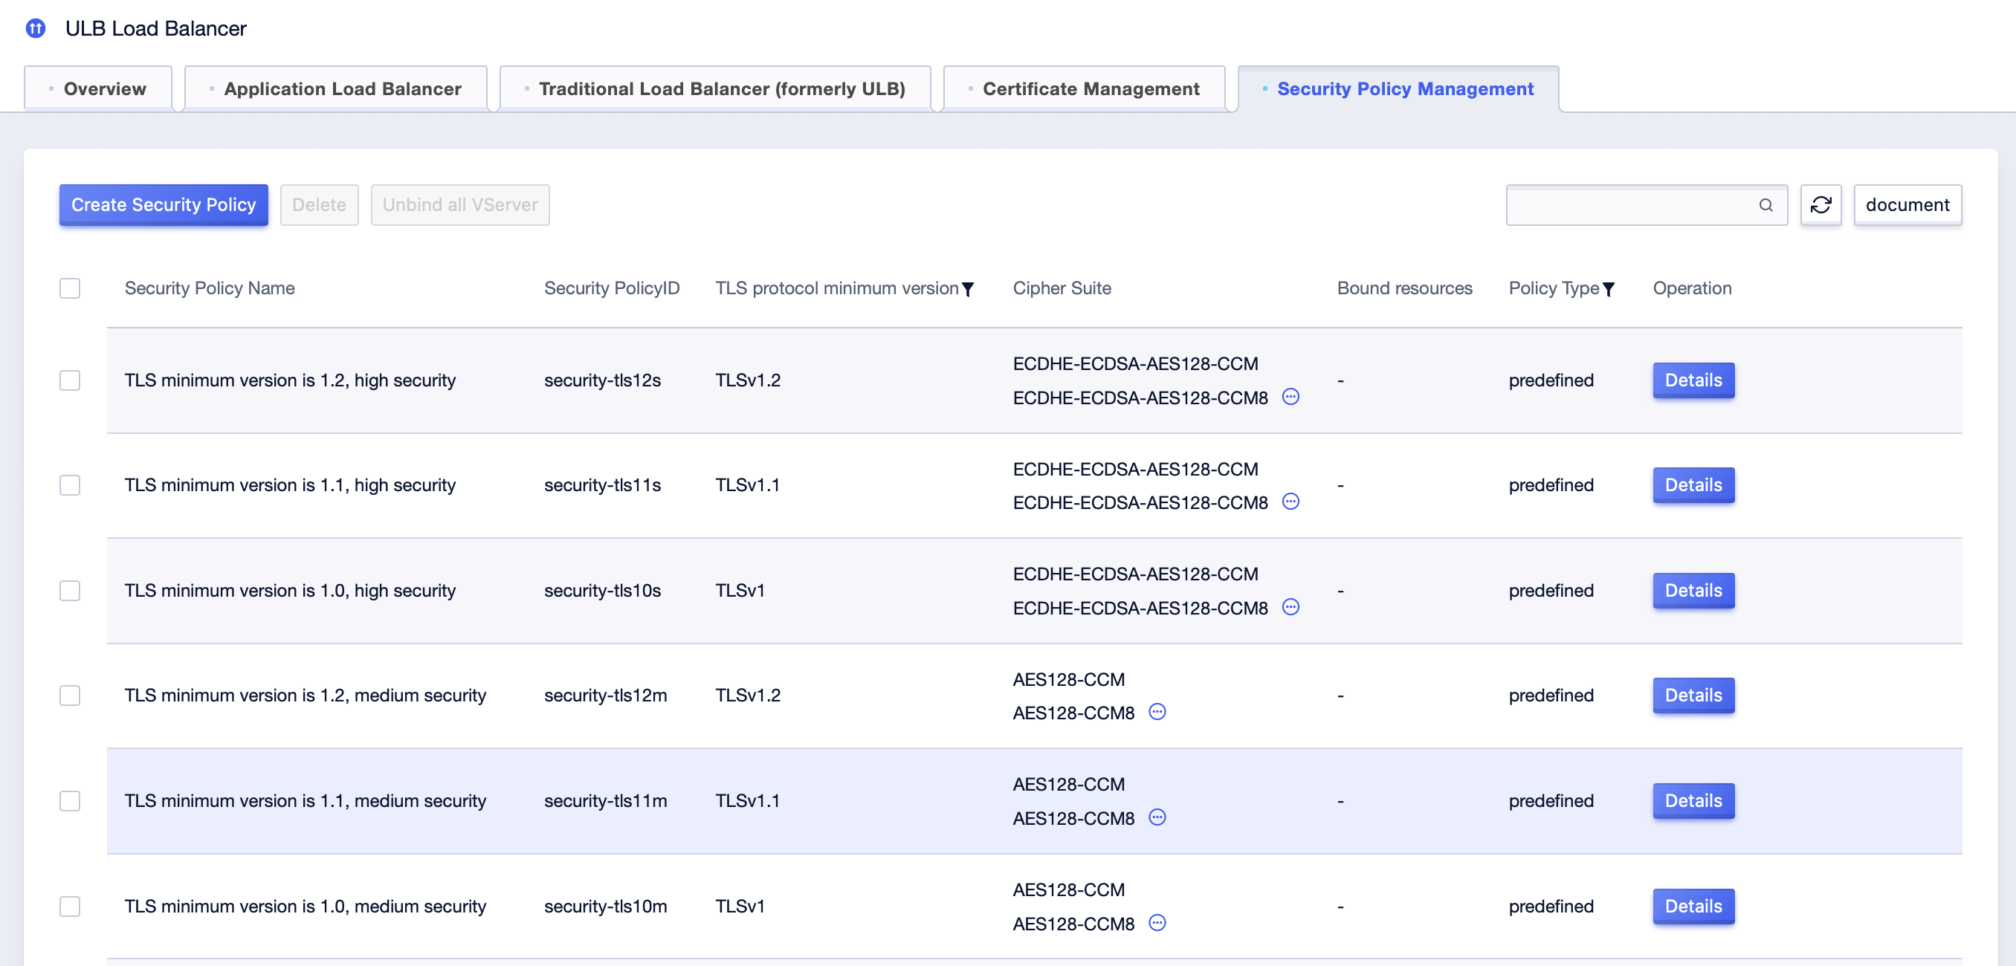Image resolution: width=2016 pixels, height=966 pixels.
Task: Show more ciphers for security-tls10m
Action: click(x=1157, y=923)
